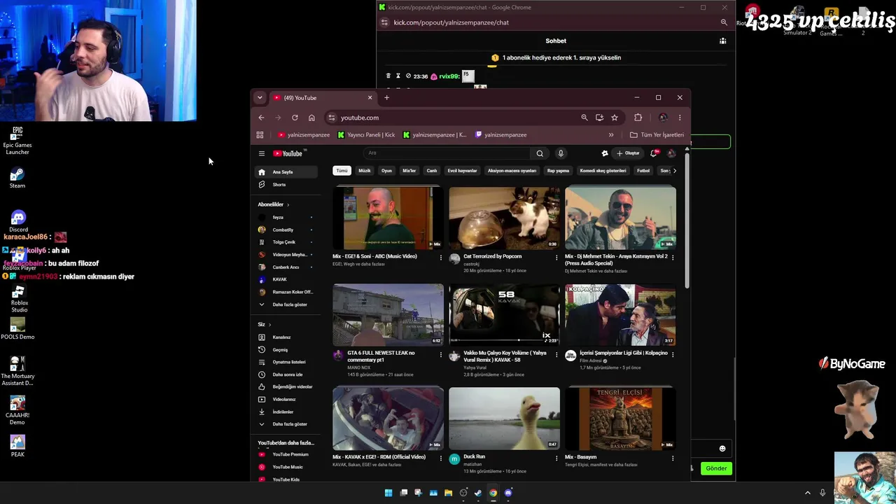Zoom icon in the YouTube address bar

(x=584, y=118)
